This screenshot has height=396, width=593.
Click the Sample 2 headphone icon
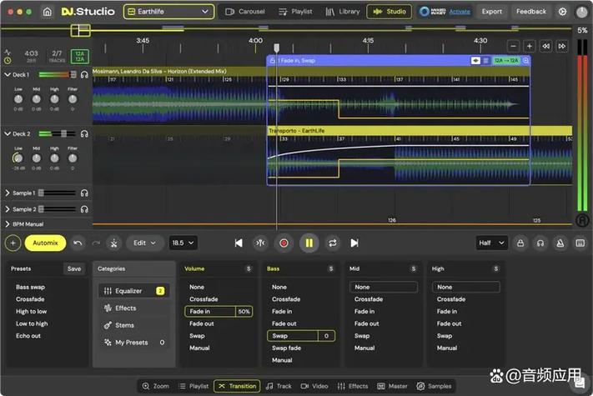pyautogui.click(x=84, y=209)
